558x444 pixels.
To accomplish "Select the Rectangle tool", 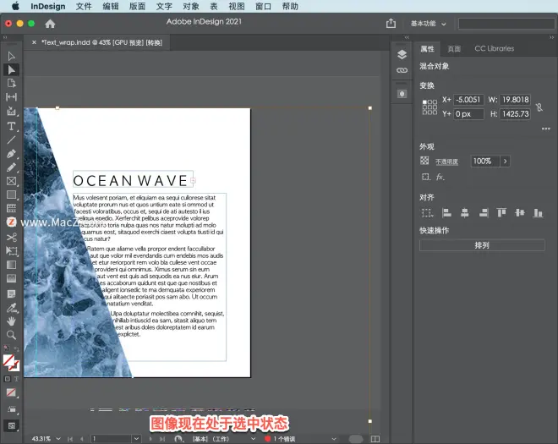I will tap(11, 195).
